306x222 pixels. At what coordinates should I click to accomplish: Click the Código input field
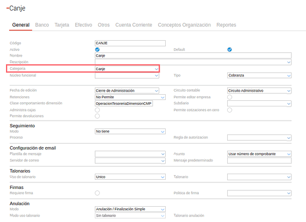[130, 43]
